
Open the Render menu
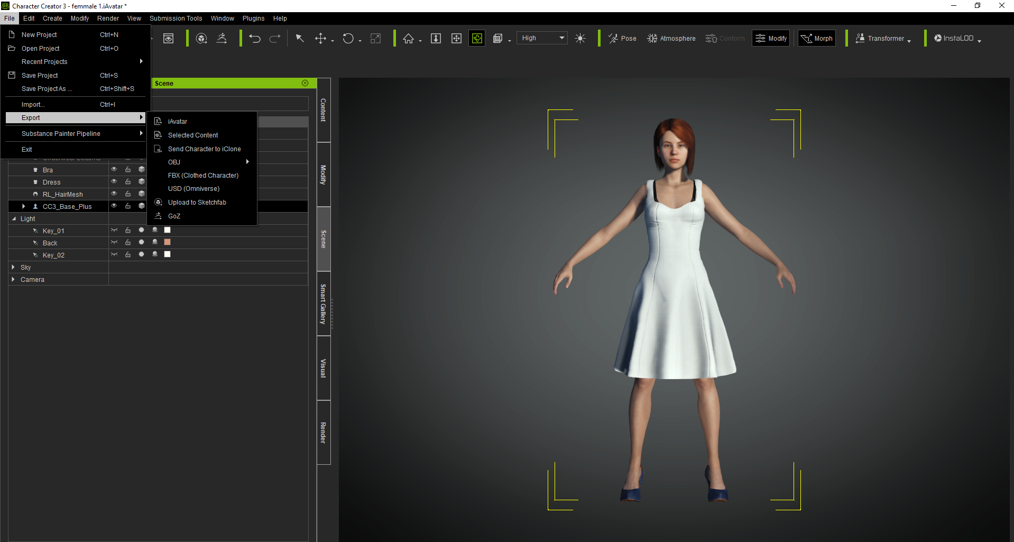point(108,19)
